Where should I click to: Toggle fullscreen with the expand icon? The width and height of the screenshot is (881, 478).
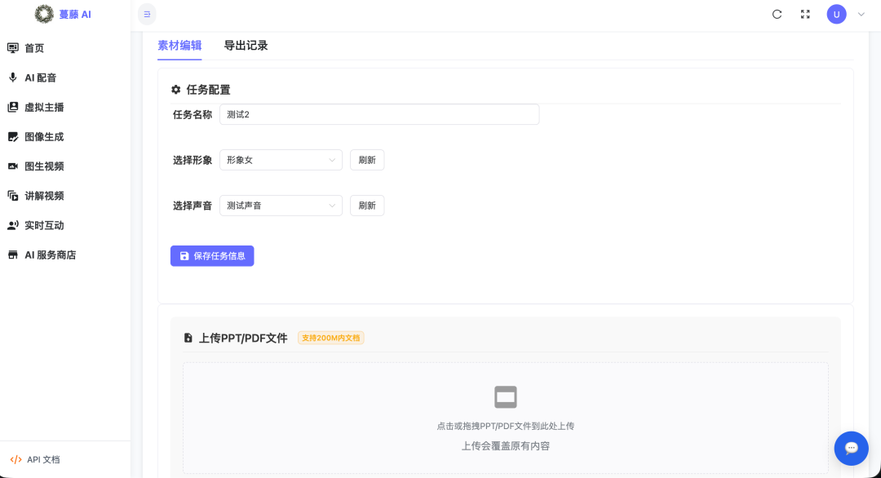805,15
